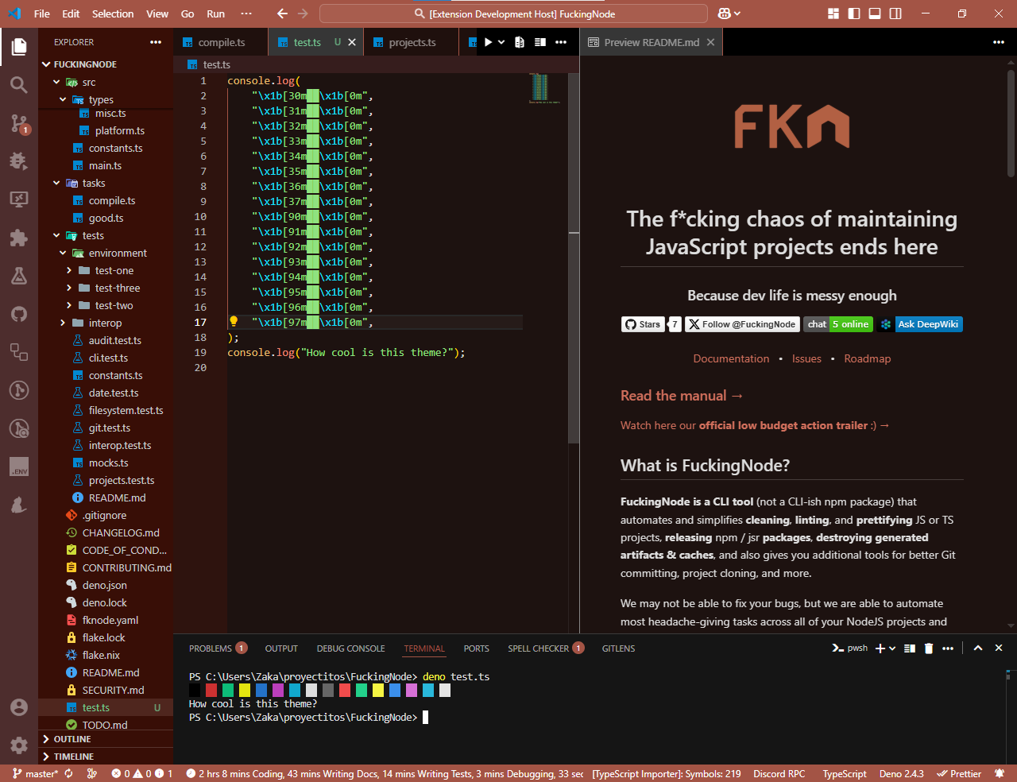Open Explorer view more actions ellipsis
The width and height of the screenshot is (1017, 782).
[x=156, y=42]
